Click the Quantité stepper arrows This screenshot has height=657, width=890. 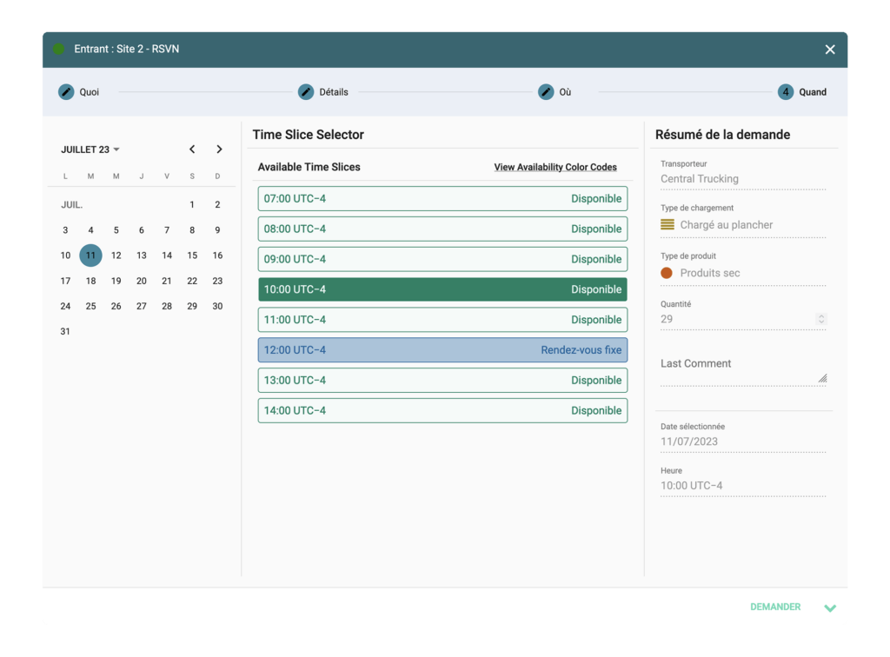point(820,319)
